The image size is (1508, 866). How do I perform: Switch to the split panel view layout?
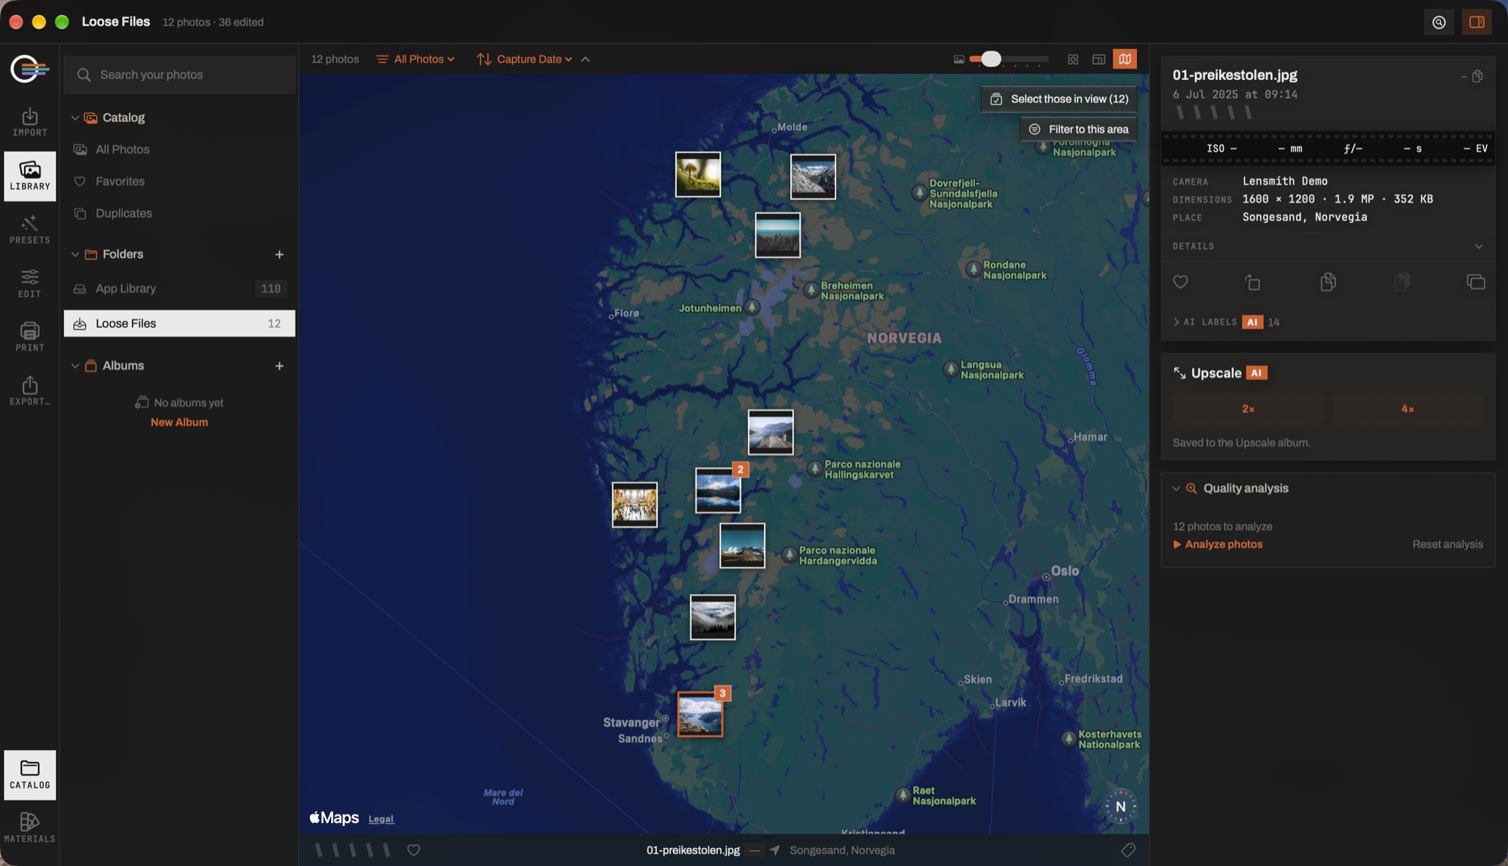coord(1099,59)
